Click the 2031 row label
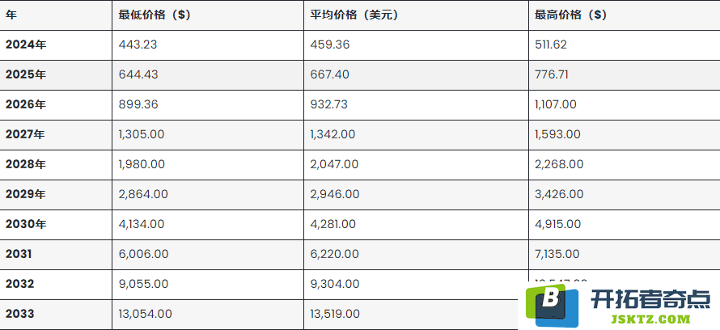The width and height of the screenshot is (720, 330). coord(19,254)
